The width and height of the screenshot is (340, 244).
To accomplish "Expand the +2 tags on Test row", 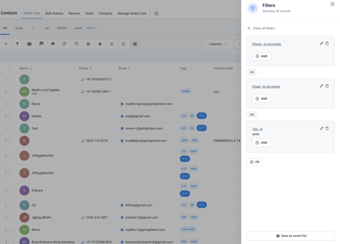I will (x=202, y=128).
